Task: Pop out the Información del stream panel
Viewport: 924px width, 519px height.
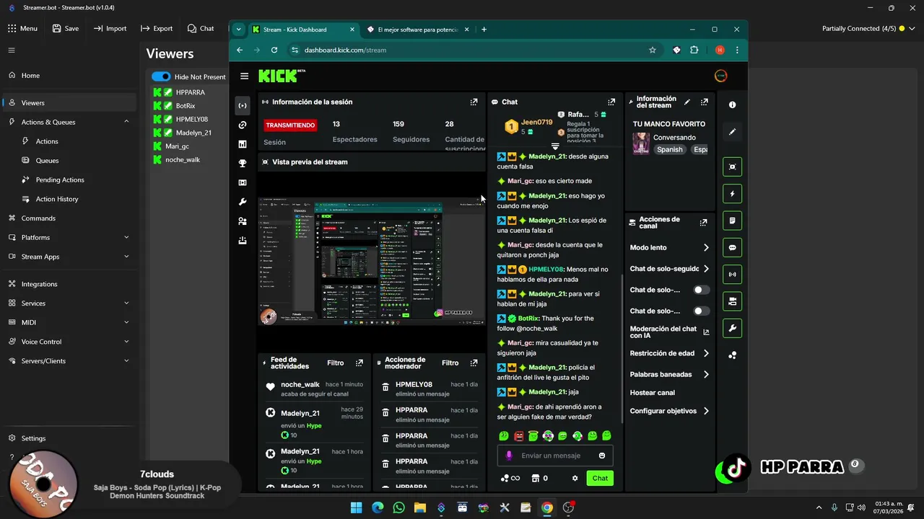Action: pos(705,102)
